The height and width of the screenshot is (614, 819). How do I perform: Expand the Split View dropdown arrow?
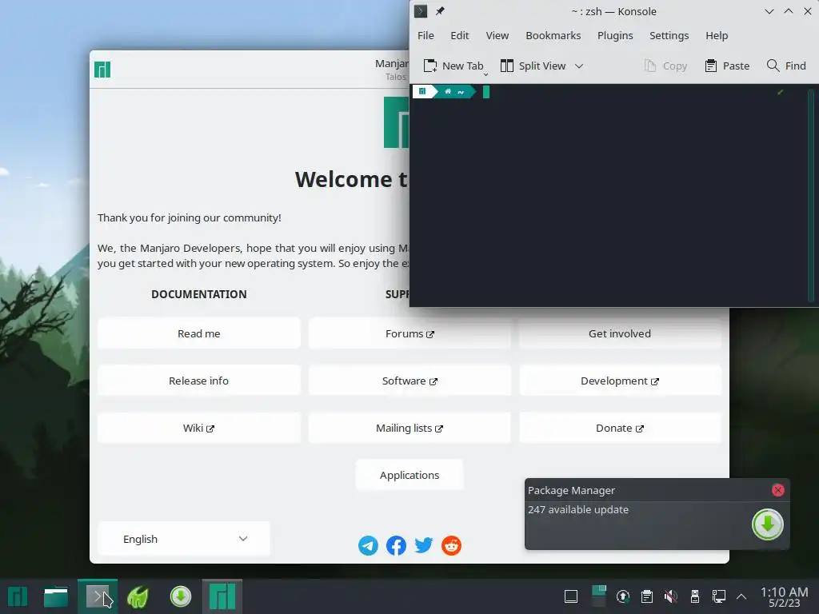pyautogui.click(x=579, y=66)
